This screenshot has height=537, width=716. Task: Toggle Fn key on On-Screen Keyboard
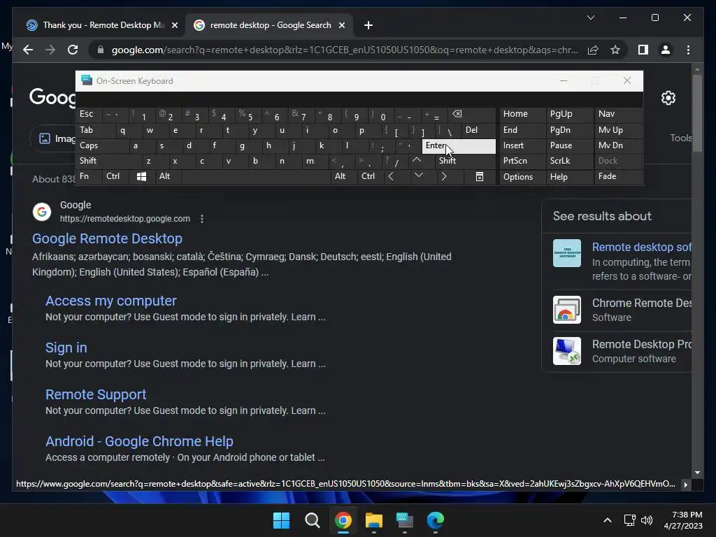[x=89, y=176]
